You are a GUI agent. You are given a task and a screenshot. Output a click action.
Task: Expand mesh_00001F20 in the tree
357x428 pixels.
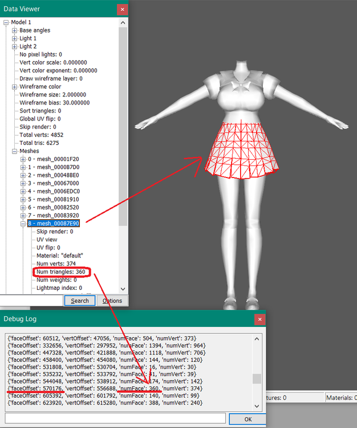[x=23, y=159]
